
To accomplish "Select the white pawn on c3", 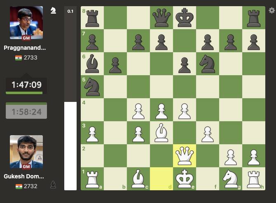I will tap(138, 134).
